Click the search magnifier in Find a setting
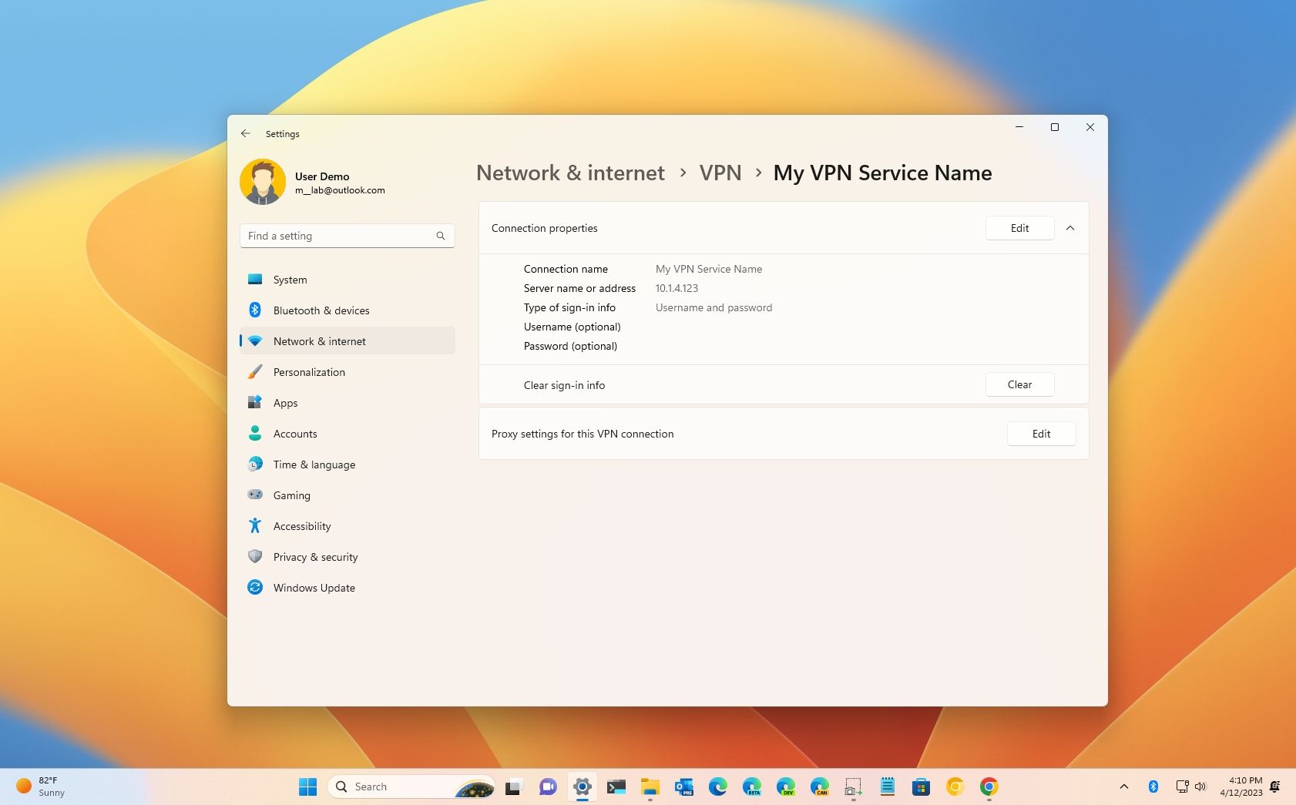Image resolution: width=1296 pixels, height=805 pixels. click(x=441, y=236)
